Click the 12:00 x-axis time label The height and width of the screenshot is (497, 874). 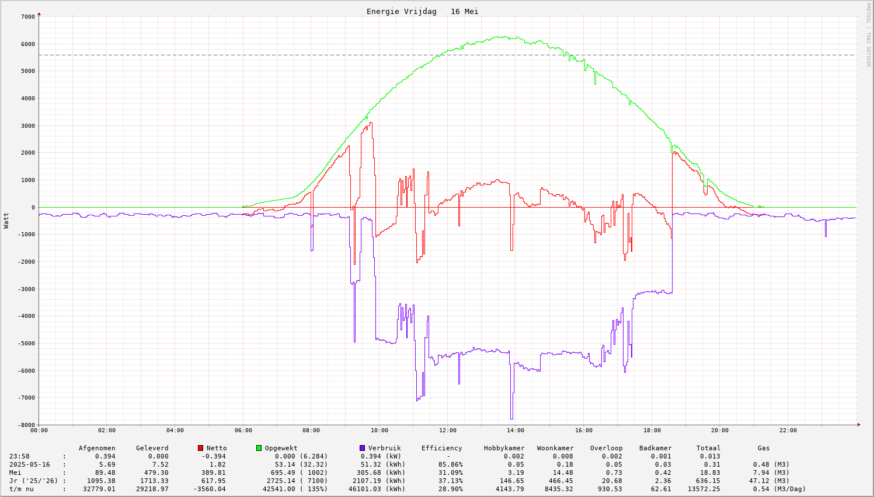tap(448, 430)
